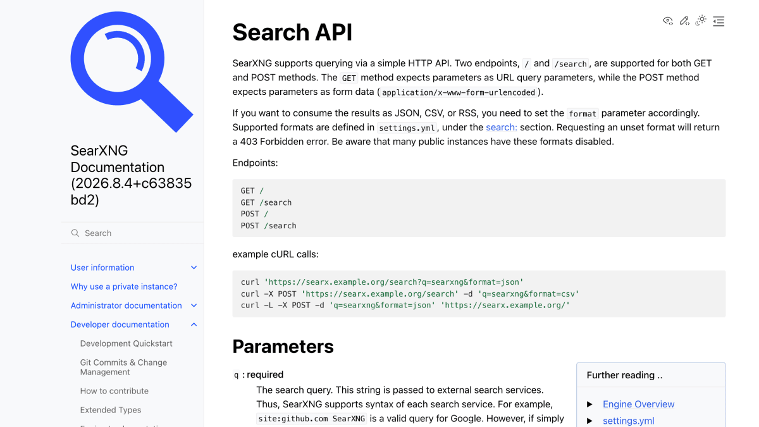The height and width of the screenshot is (427, 759).
Task: Click the sidebar search magnifier icon
Action: tap(75, 233)
